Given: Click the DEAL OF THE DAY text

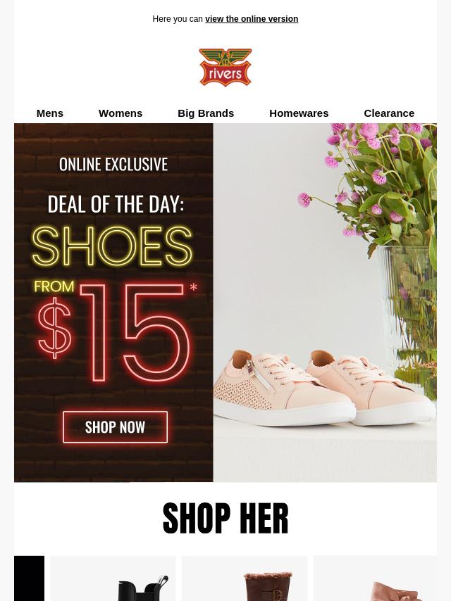Looking at the screenshot, I should pos(116,204).
